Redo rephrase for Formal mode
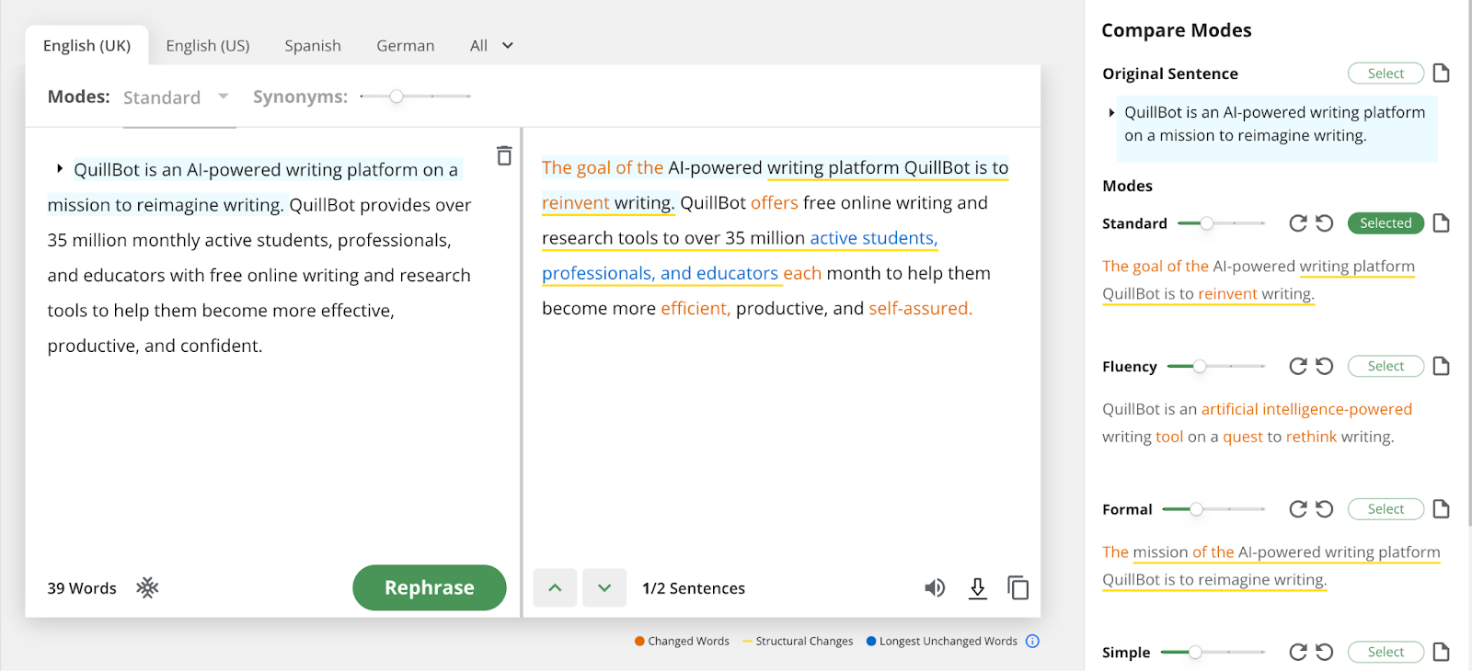The height and width of the screenshot is (671, 1472). click(x=1298, y=509)
